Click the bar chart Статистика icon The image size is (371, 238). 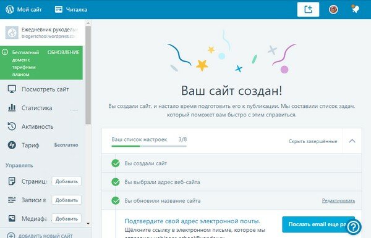[12, 108]
